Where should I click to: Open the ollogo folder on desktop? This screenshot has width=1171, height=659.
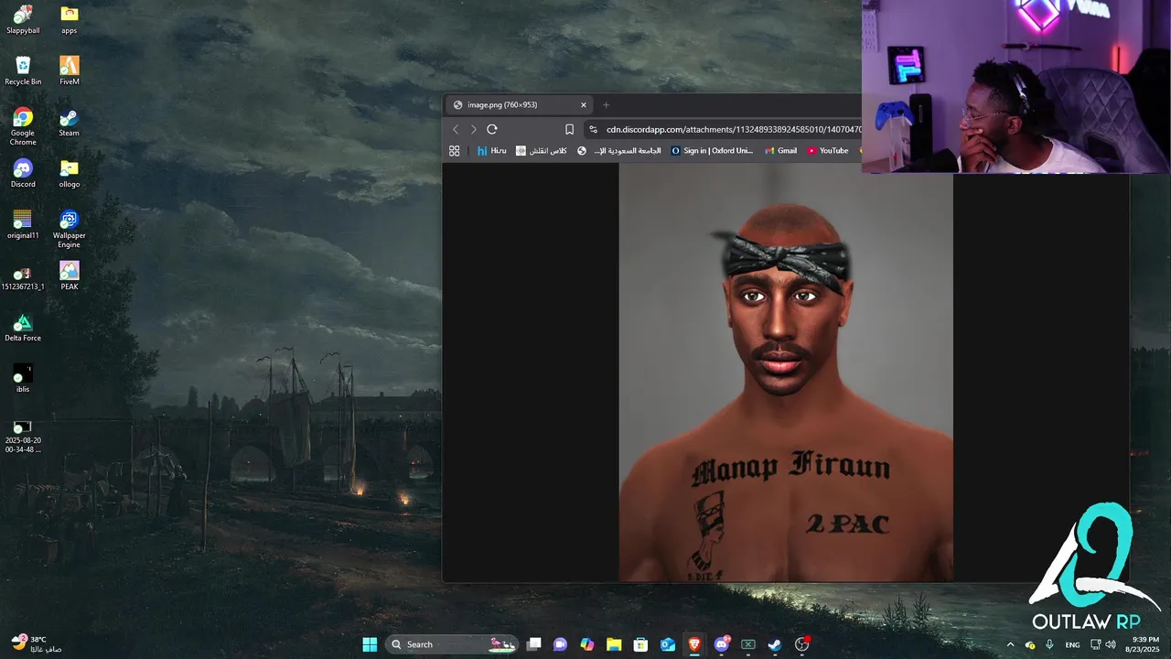[x=69, y=173]
